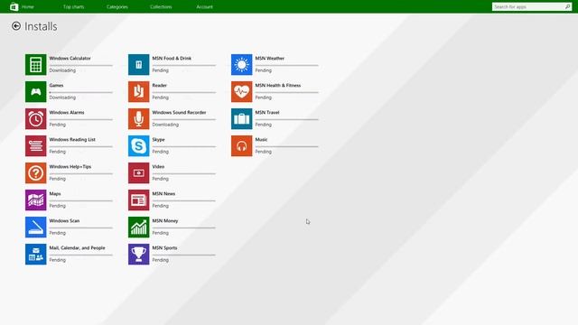This screenshot has height=325, width=578.
Task: Click Pending status under Maps
Action: 58,206
